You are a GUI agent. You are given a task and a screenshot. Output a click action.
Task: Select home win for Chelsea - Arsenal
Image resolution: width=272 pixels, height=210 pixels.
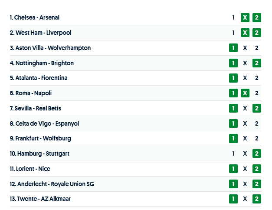coord(233,18)
